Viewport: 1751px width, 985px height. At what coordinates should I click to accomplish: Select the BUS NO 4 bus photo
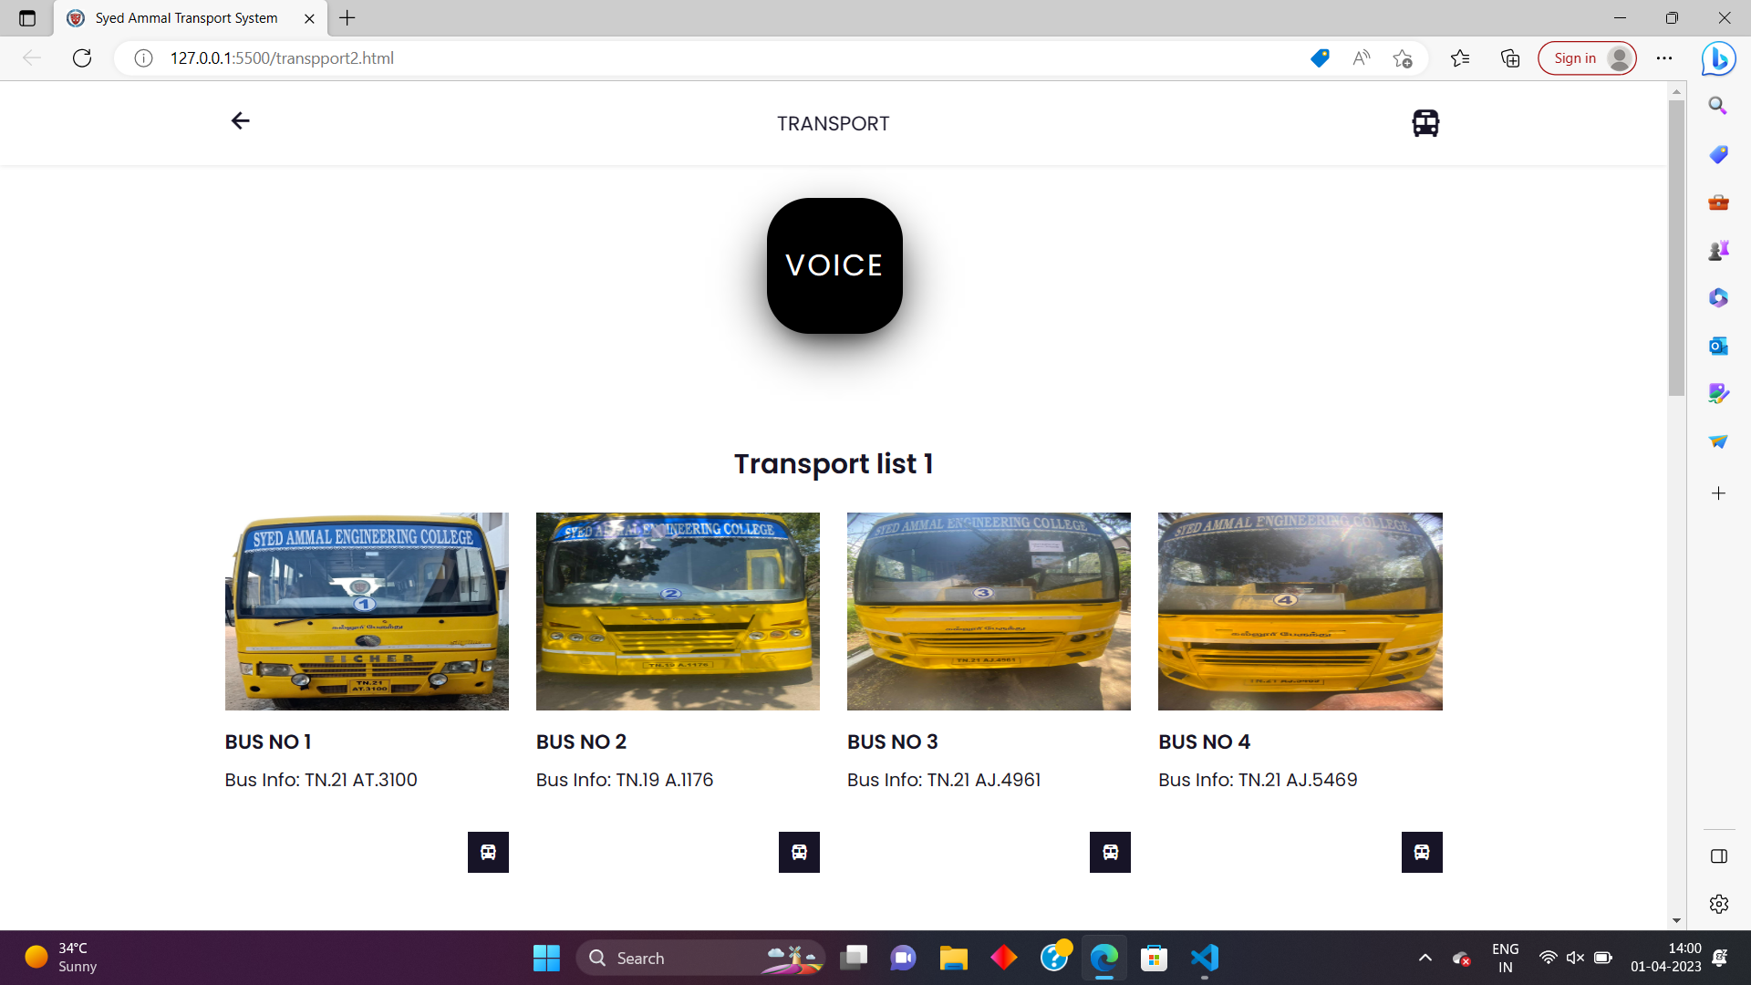(x=1300, y=611)
